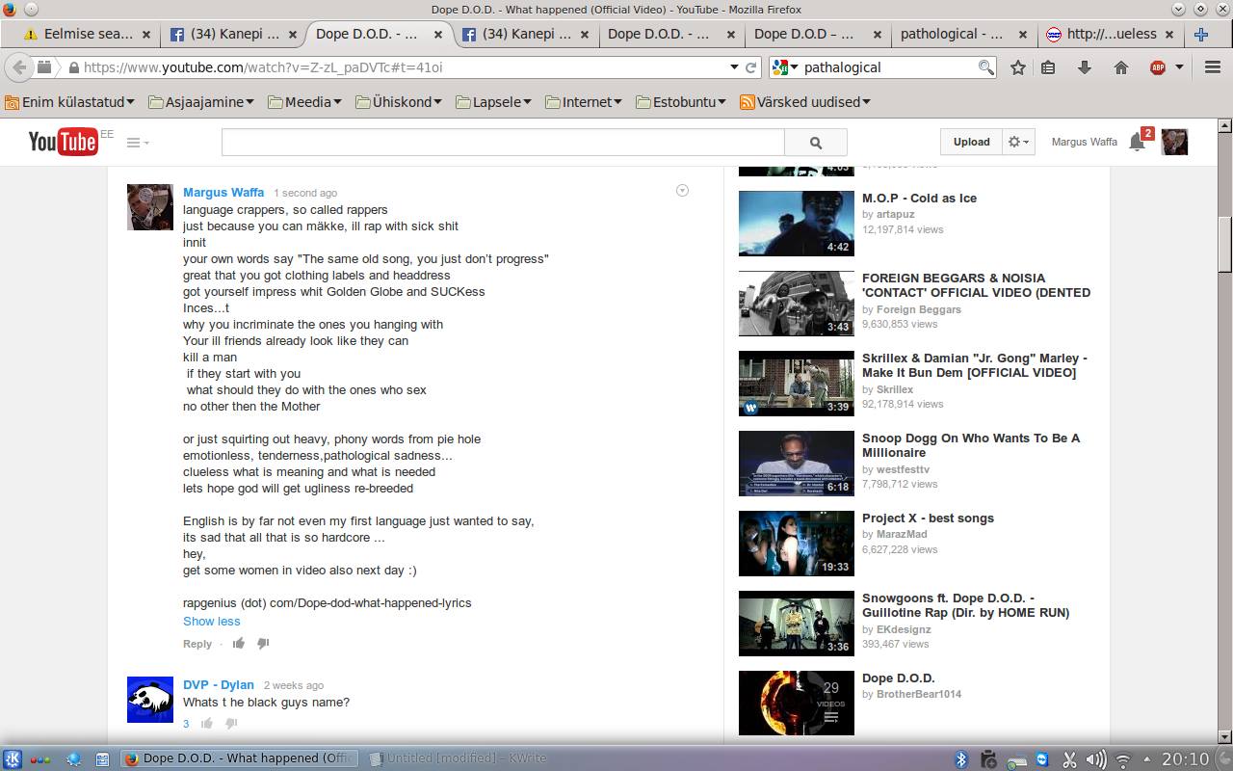Click the Adblock Plus icon
The width and height of the screenshot is (1233, 771).
(1157, 67)
